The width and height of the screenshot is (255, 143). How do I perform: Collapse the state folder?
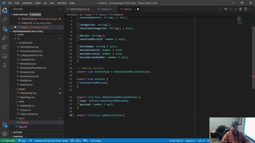(21, 102)
